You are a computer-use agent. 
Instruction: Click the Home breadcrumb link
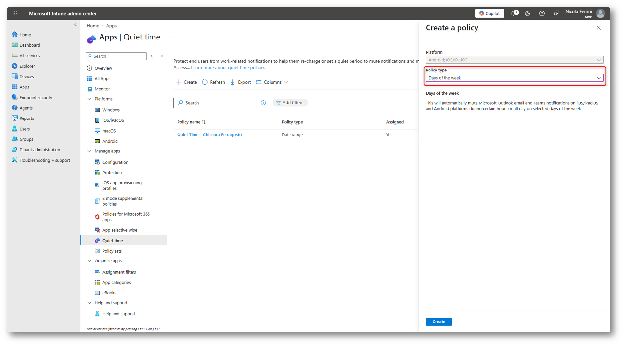pos(93,26)
